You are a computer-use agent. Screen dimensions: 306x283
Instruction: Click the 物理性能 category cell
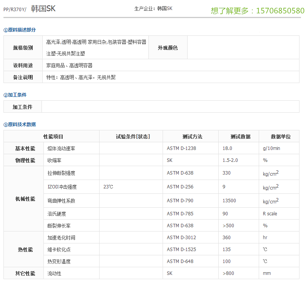tap(23, 160)
